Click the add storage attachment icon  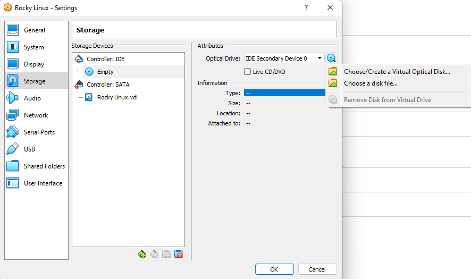point(166,254)
